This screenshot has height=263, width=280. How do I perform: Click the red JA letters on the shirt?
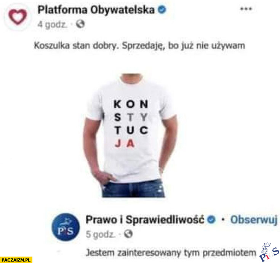[x=125, y=143]
